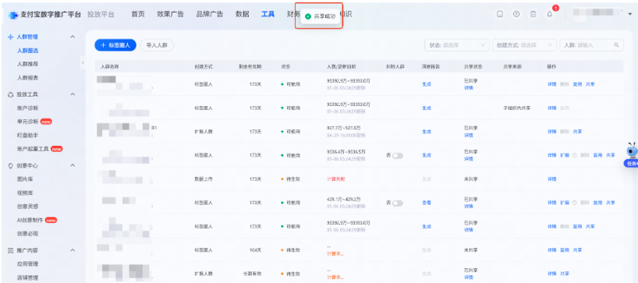638x283 pixels.
Task: Open 盯盘助手 in the sidebar
Action: click(x=27, y=136)
